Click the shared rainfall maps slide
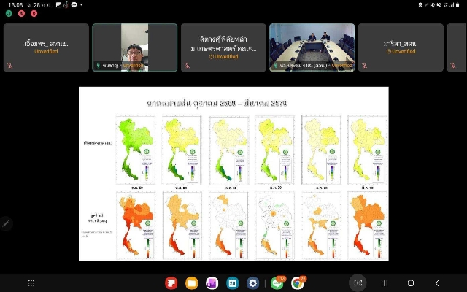467x292 pixels. (233, 174)
